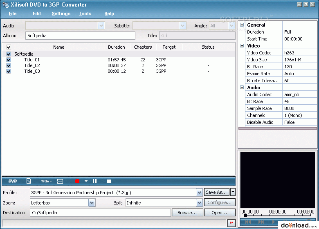Viewport: 319px width, 229px height.
Task: Click the Save As... button
Action: tap(217, 192)
